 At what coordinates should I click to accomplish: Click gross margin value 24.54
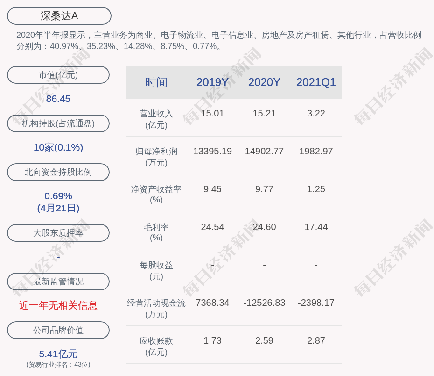(x=212, y=227)
